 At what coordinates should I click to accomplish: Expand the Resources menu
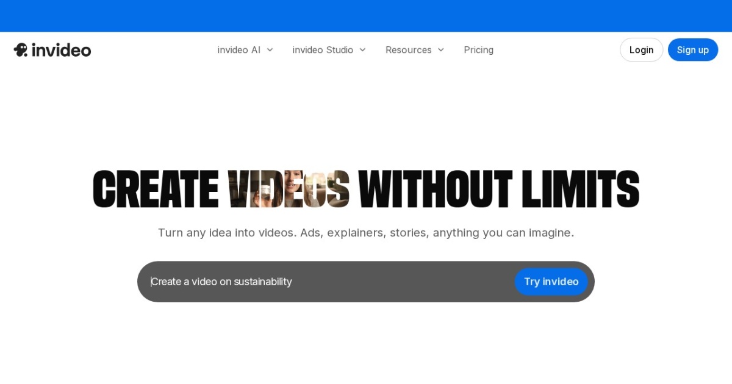(409, 50)
